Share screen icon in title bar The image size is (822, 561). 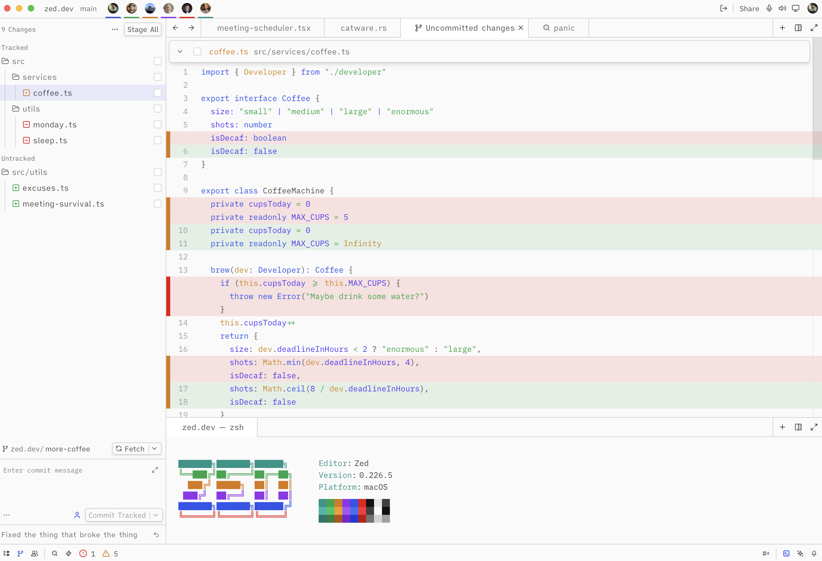796,9
